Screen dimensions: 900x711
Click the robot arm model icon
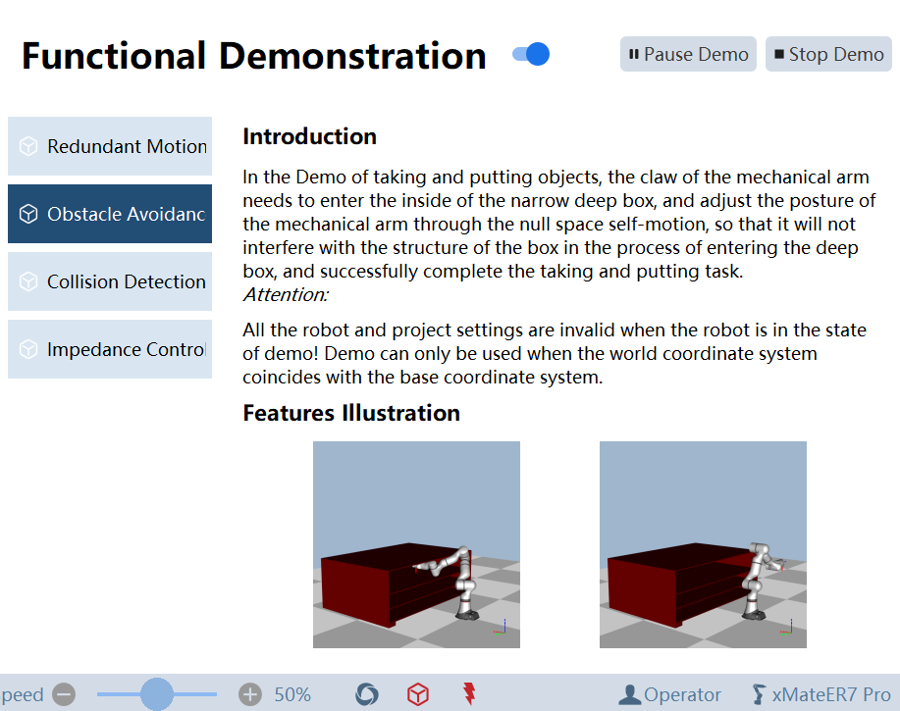[x=759, y=694]
